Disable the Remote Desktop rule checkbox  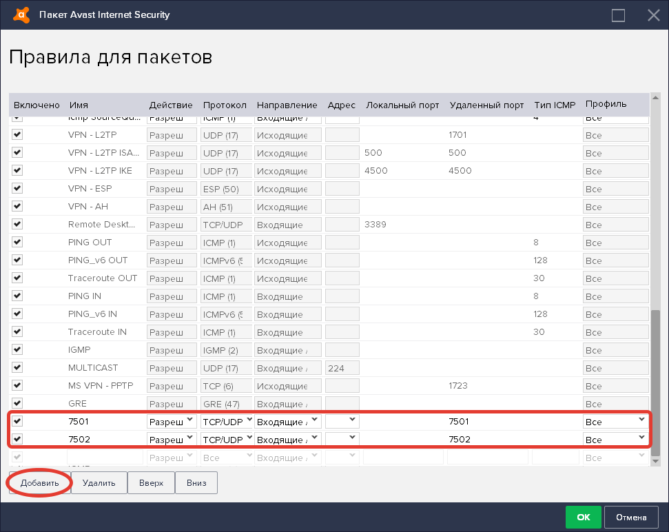click(17, 225)
